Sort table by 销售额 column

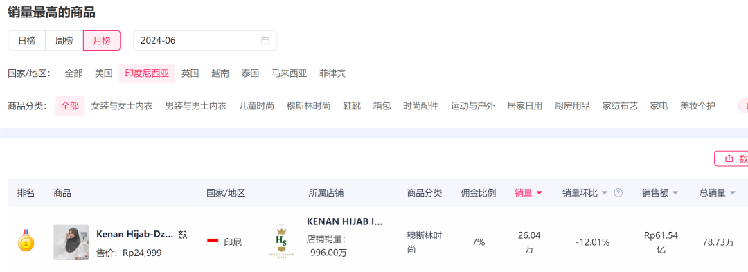(x=660, y=193)
